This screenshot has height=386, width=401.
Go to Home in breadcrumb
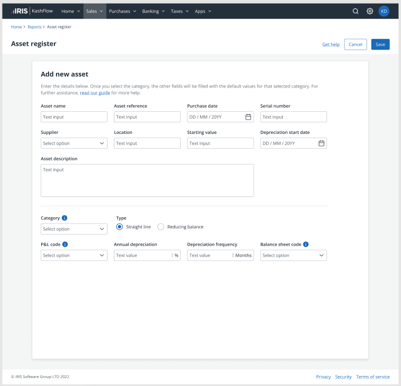[x=16, y=27]
